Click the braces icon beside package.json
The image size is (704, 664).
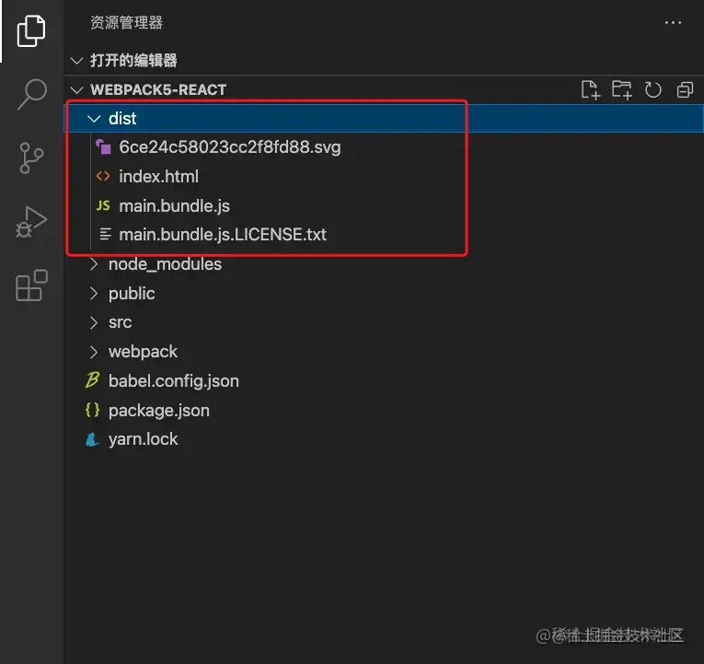(93, 410)
